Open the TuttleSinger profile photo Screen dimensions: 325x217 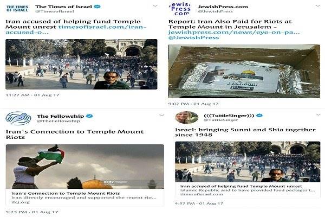coord(186,117)
